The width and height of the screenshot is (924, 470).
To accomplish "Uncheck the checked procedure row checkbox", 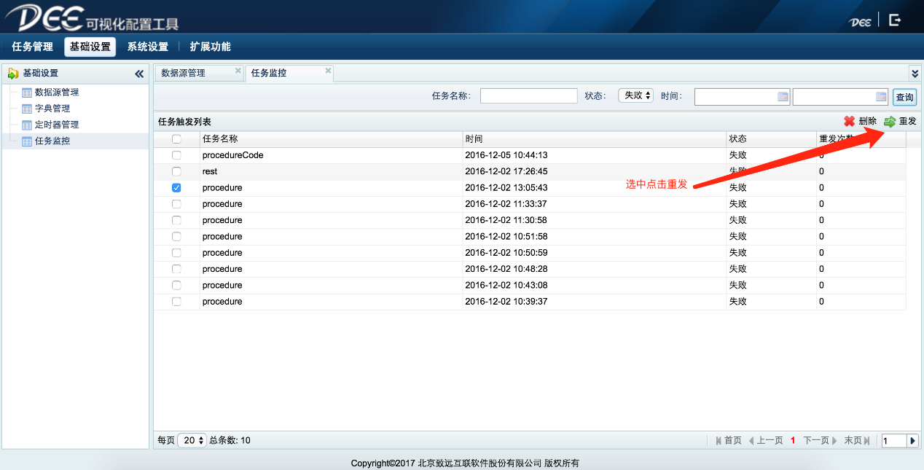I will pos(176,188).
